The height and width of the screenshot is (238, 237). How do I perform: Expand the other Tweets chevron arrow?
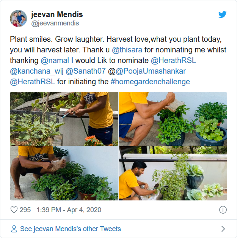click(223, 229)
